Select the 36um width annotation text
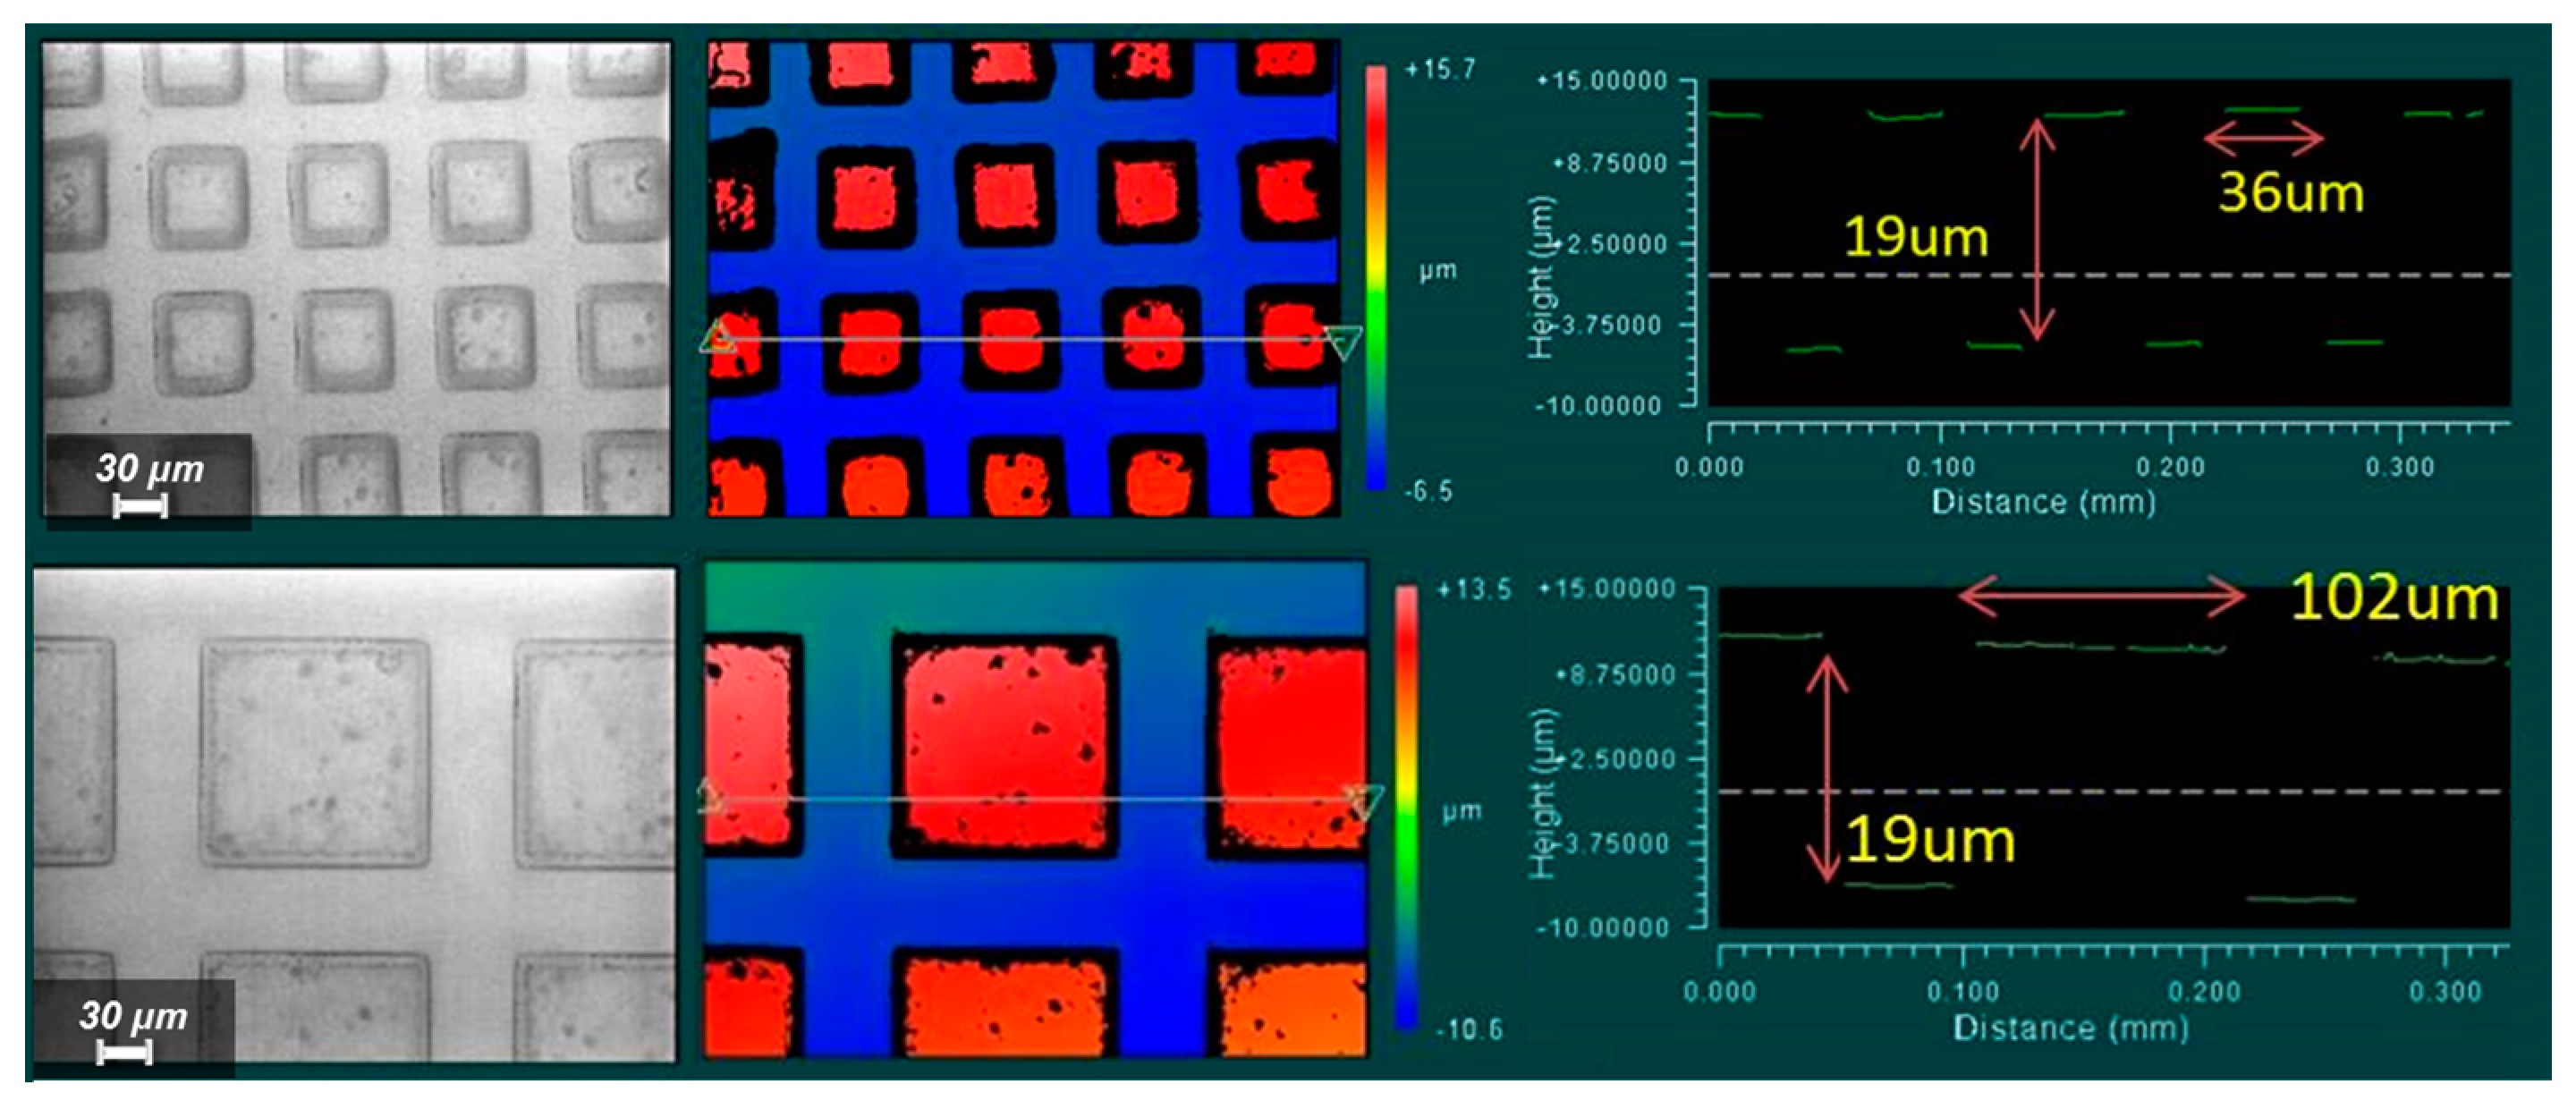This screenshot has width=2576, height=1109. 2291,192
